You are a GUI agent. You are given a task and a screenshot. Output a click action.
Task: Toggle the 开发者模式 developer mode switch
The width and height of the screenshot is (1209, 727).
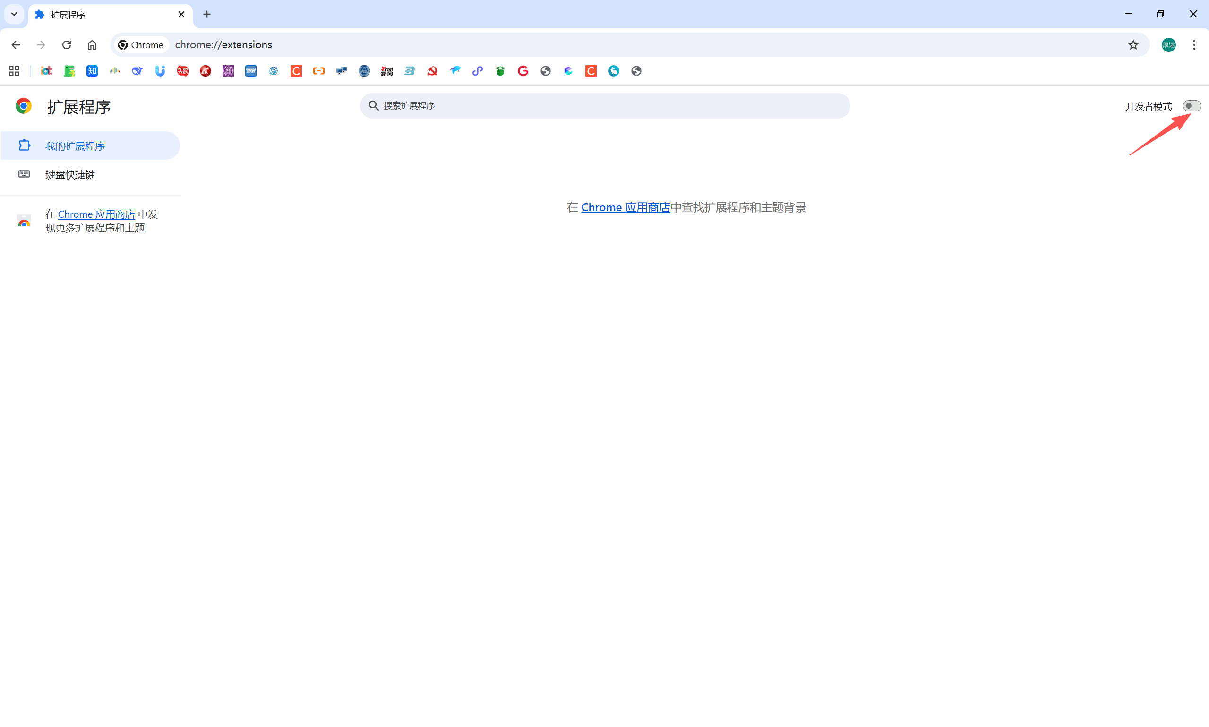tap(1192, 106)
